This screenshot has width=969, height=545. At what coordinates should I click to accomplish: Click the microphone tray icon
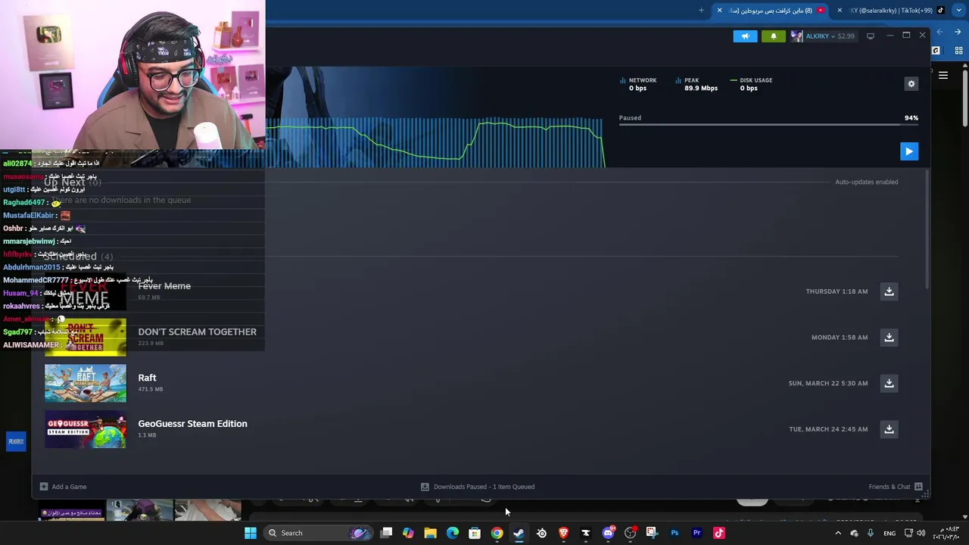[870, 533]
